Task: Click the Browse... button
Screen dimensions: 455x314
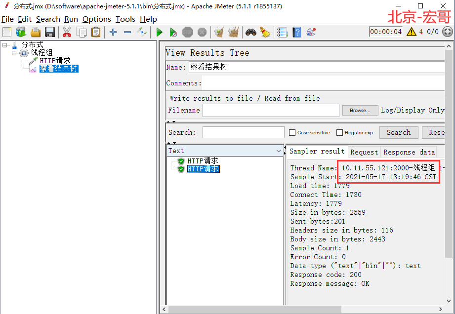Action: (360, 111)
